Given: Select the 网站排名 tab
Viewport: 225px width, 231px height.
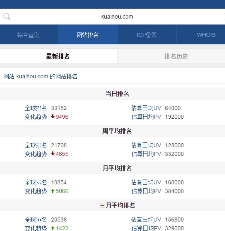Looking at the screenshot, I should pos(88,35).
